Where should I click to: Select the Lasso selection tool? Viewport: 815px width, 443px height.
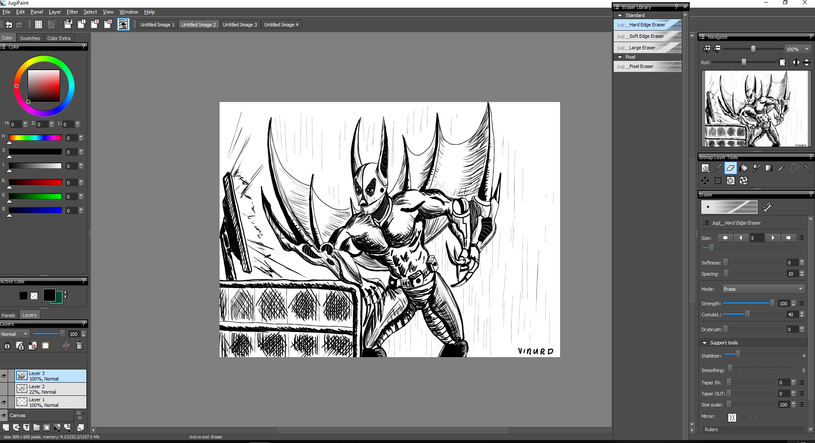pyautogui.click(x=794, y=168)
